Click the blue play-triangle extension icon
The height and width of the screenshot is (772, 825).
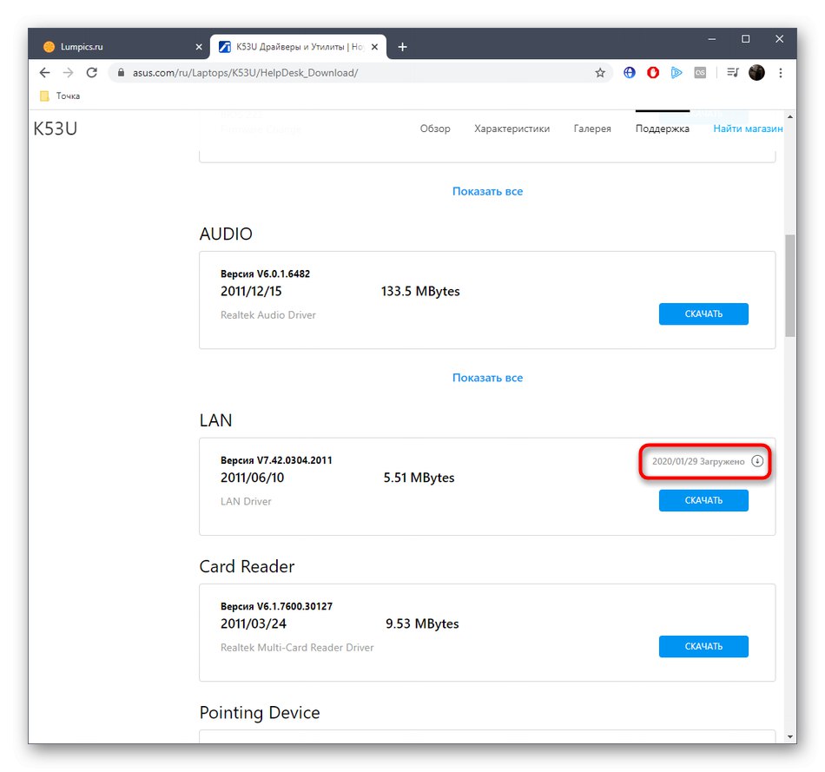pyautogui.click(x=676, y=73)
